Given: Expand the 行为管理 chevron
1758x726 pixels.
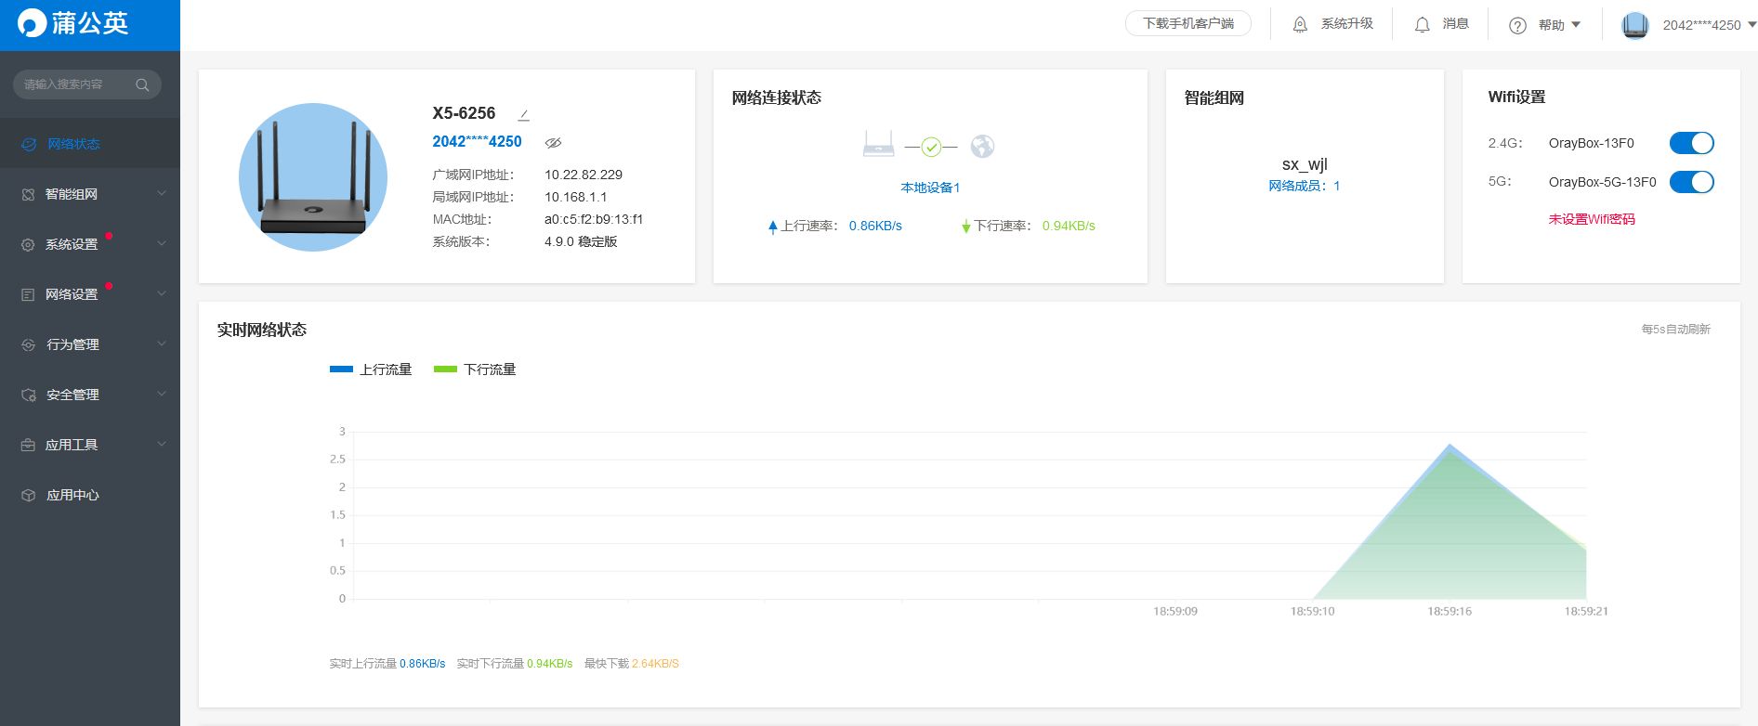Looking at the screenshot, I should pos(162,344).
